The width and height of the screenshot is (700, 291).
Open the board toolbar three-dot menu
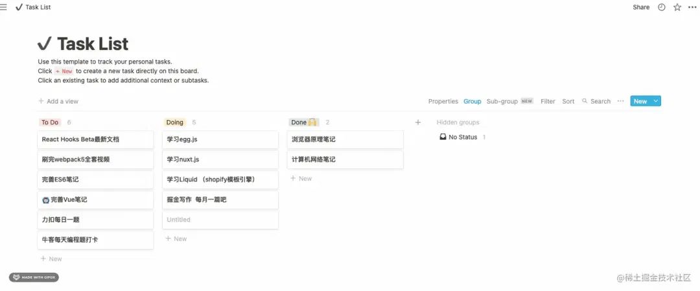point(620,101)
